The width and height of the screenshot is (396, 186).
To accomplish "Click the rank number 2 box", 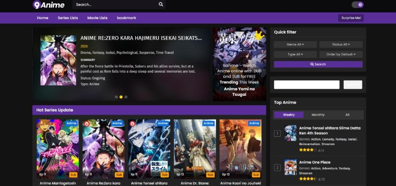I will tap(277, 168).
